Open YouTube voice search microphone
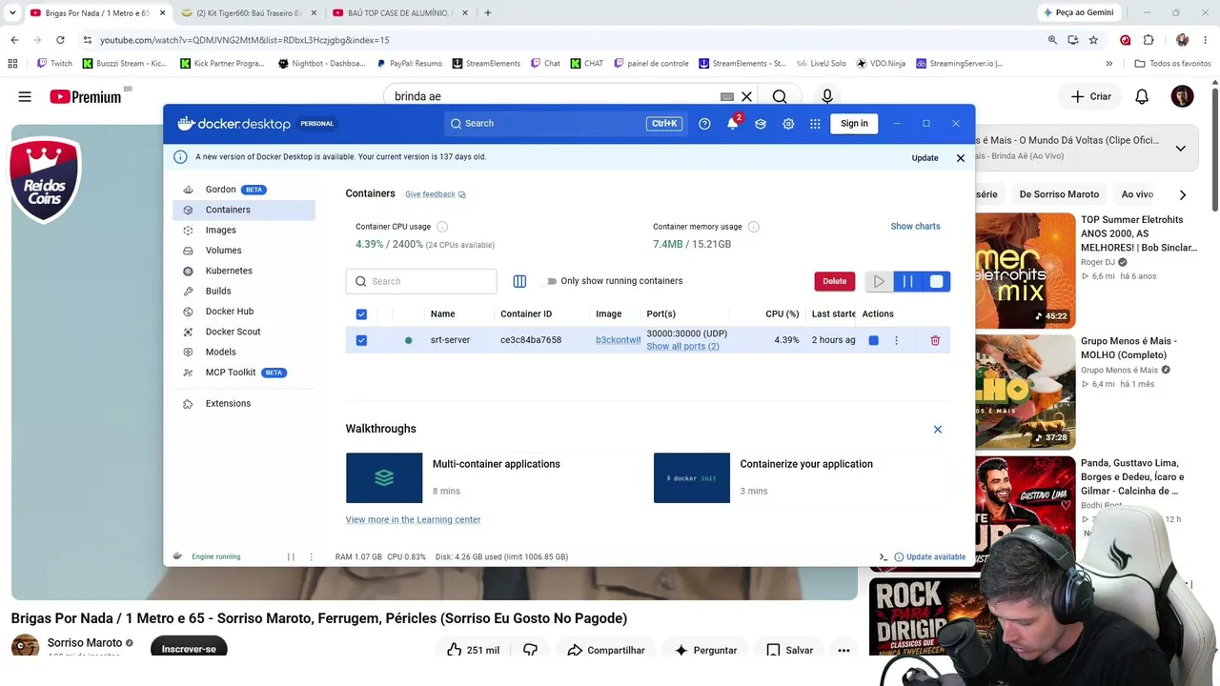 pos(827,96)
